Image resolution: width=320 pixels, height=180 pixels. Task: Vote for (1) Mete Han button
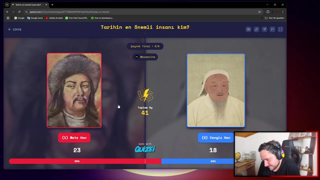pyautogui.click(x=74, y=138)
